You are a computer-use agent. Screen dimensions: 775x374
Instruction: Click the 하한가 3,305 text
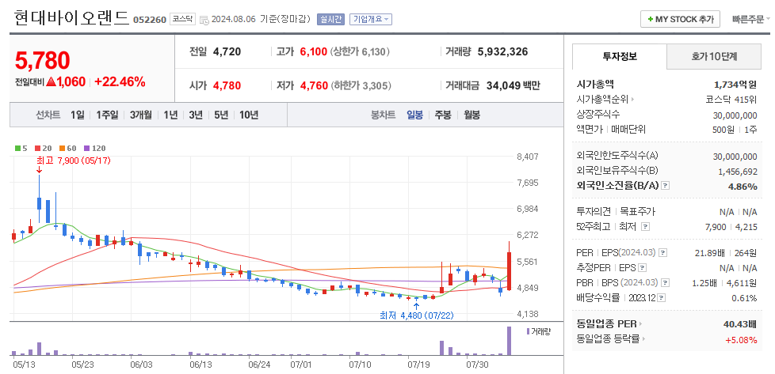pyautogui.click(x=361, y=85)
